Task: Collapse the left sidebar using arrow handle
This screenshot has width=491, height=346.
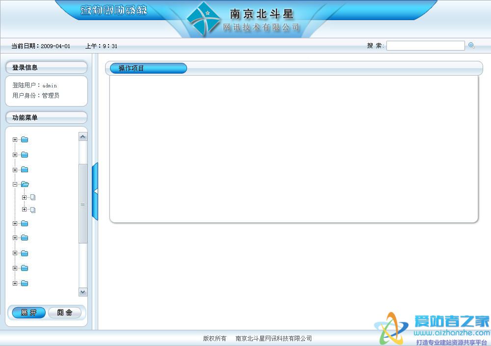Action: (95, 191)
